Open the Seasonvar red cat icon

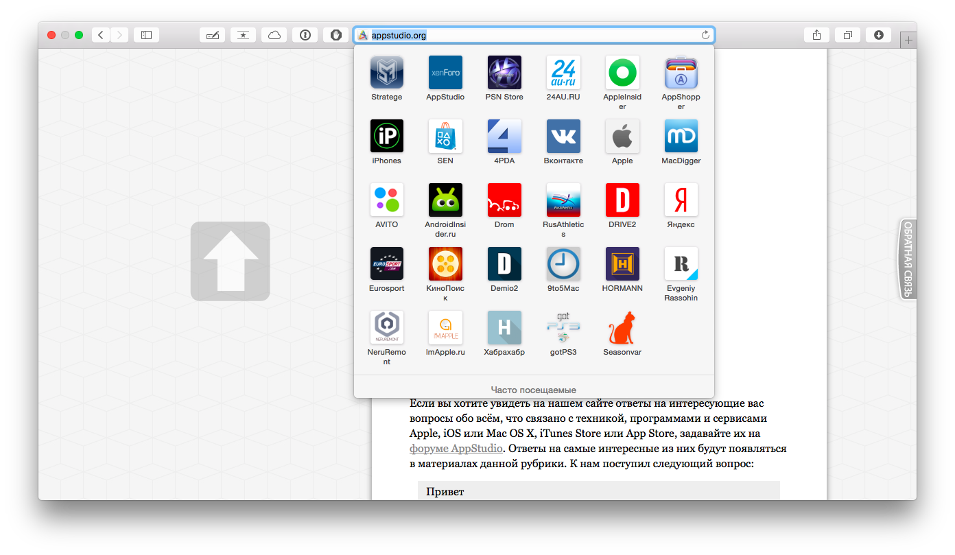[x=622, y=328]
